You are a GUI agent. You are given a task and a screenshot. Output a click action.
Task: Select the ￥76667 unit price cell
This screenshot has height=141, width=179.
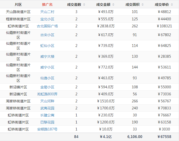click(164, 115)
